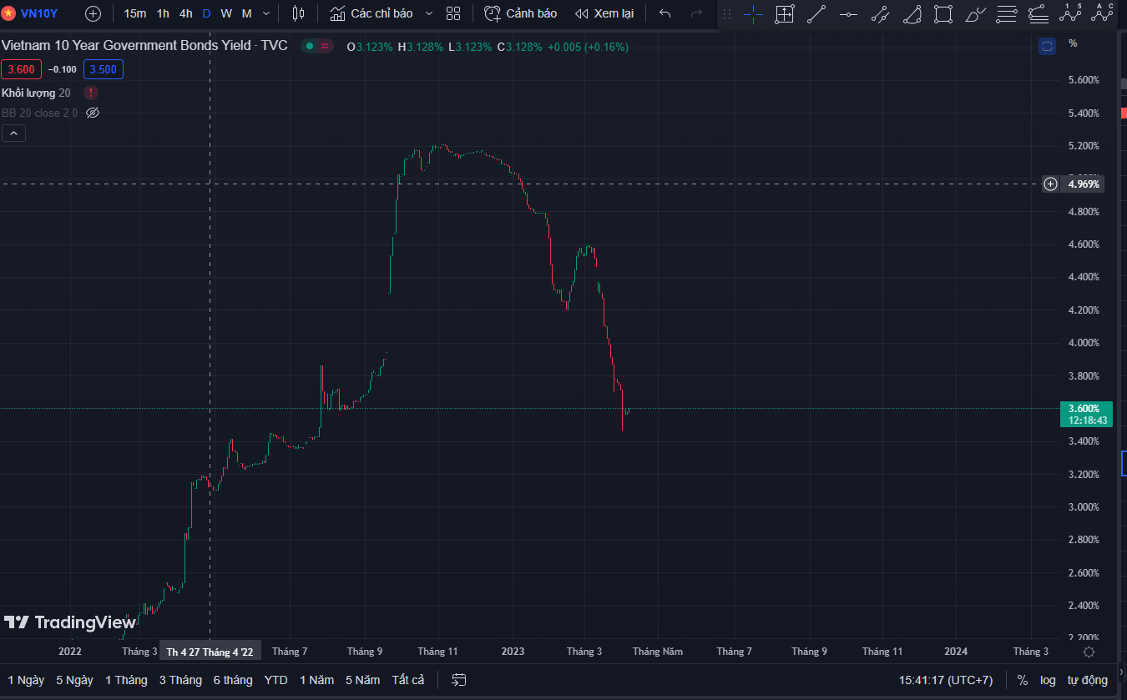
Task: Click Xem lại replay button
Action: point(604,13)
